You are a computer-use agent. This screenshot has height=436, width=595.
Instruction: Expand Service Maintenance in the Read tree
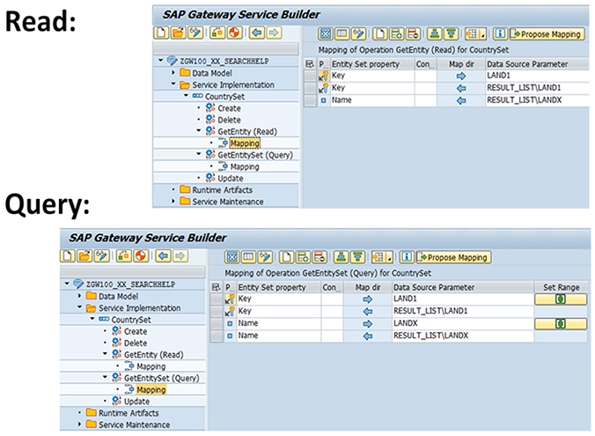tap(173, 201)
